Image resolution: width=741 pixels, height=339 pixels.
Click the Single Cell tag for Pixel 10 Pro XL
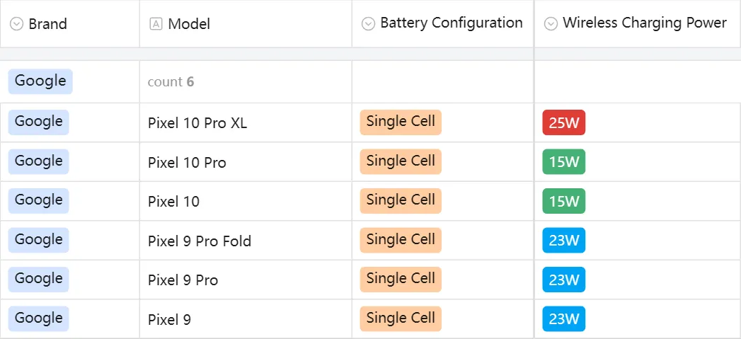pyautogui.click(x=401, y=122)
